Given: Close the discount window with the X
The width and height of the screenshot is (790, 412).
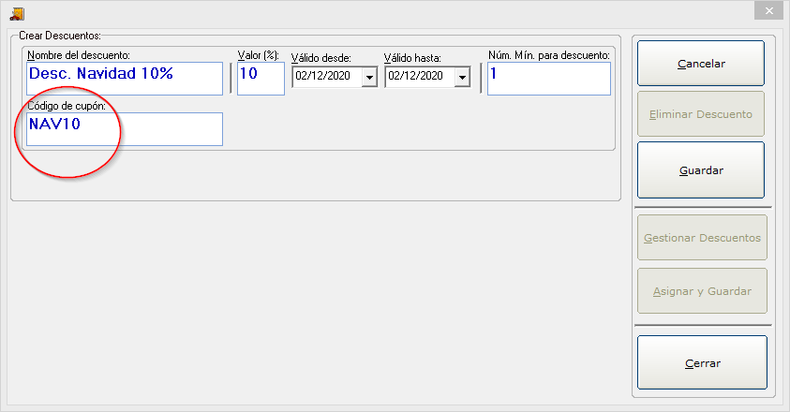Looking at the screenshot, I should [x=768, y=11].
